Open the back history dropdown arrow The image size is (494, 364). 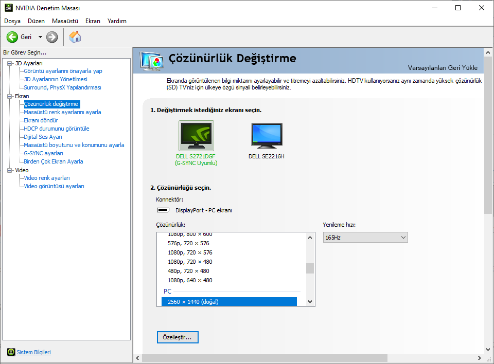40,37
